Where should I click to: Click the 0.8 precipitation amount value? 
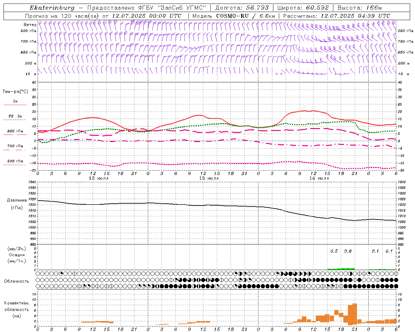(x=348, y=251)
